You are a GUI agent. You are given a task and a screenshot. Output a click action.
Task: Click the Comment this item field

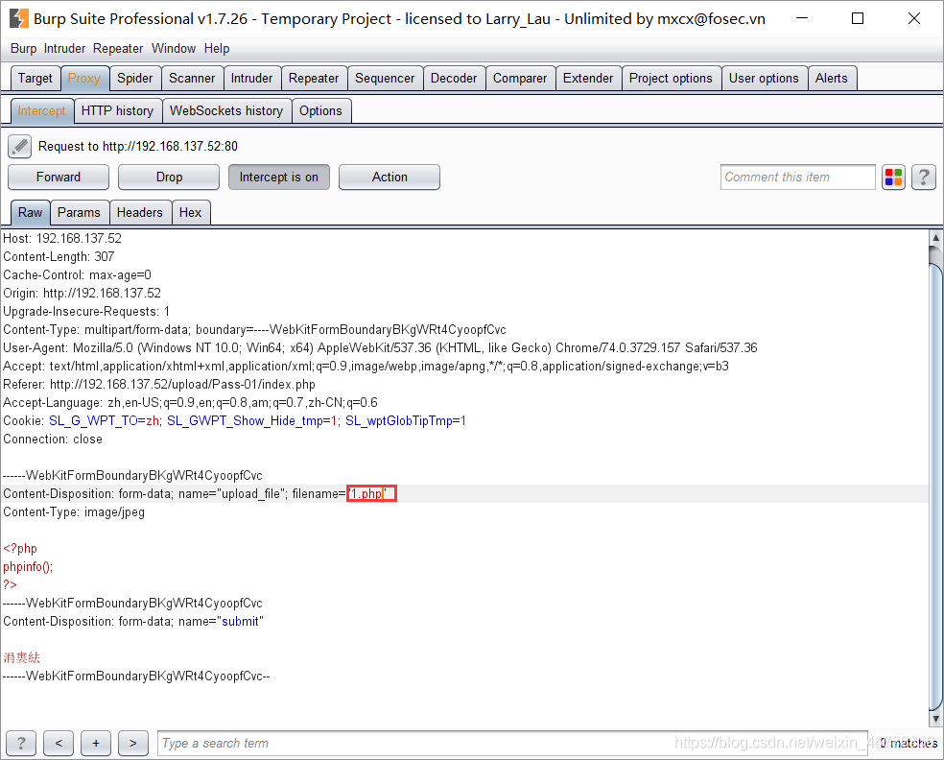coord(798,178)
